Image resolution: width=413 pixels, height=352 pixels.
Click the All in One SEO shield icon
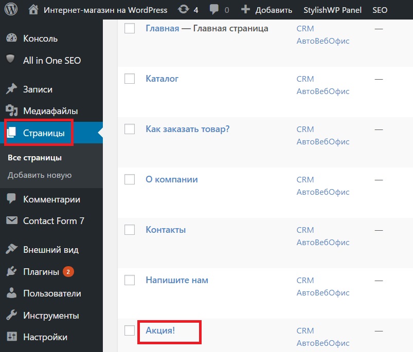tap(11, 60)
